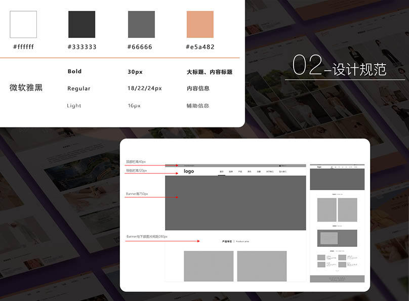Select the 'Regular' font weight text
The height and width of the screenshot is (301, 409).
pyautogui.click(x=79, y=89)
